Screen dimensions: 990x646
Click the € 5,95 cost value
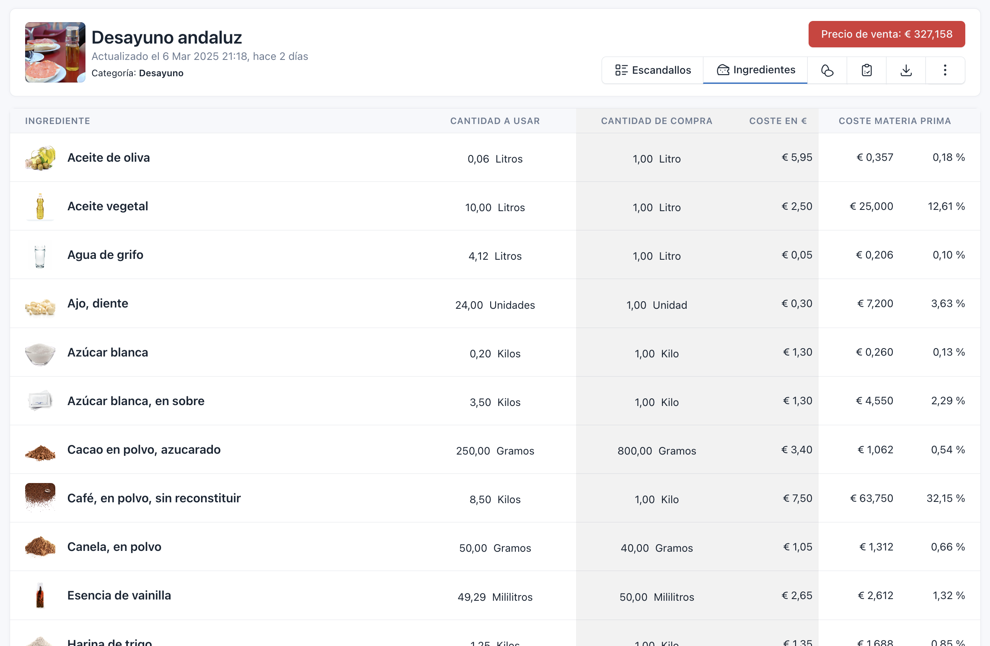coord(797,158)
